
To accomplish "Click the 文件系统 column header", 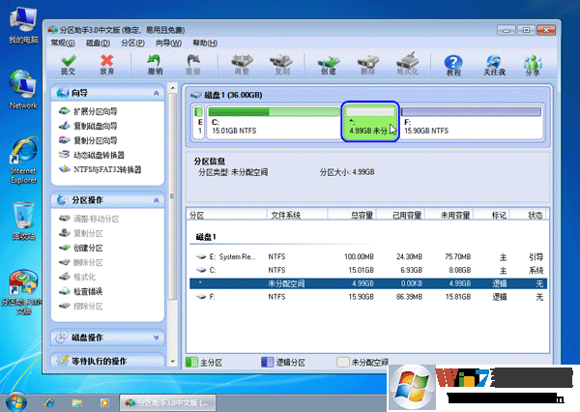I will tap(286, 215).
